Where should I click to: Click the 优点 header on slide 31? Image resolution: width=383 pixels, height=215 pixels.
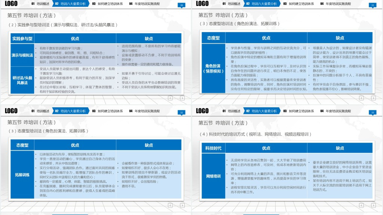[x=266, y=38]
